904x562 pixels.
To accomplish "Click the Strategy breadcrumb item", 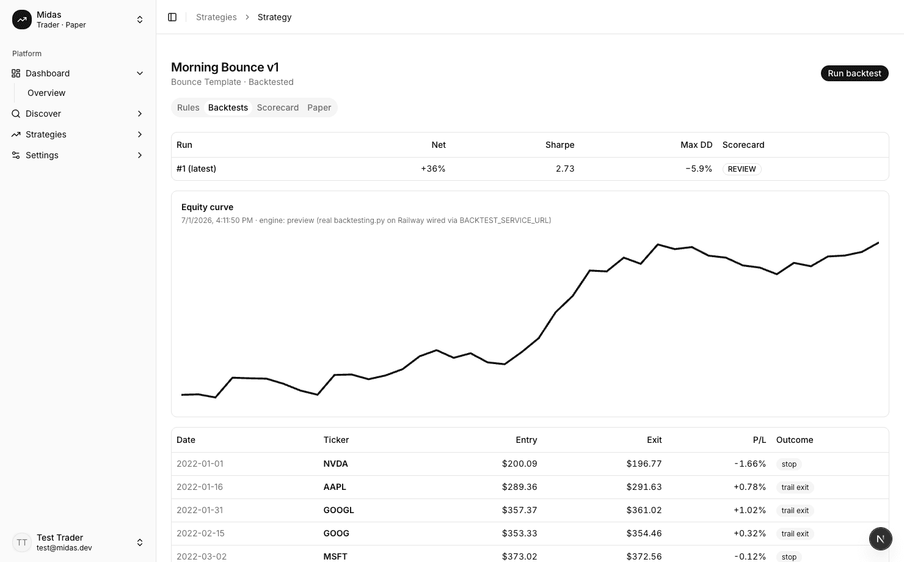I will pos(274,17).
